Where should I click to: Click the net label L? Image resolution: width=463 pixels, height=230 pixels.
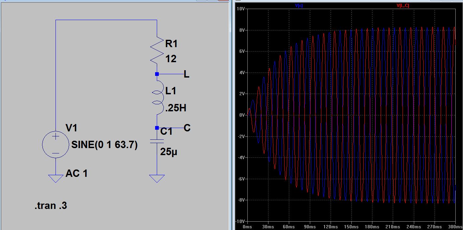tap(187, 75)
